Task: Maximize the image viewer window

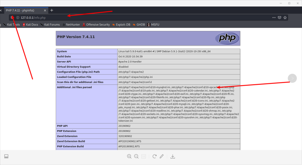Action: [289, 3]
